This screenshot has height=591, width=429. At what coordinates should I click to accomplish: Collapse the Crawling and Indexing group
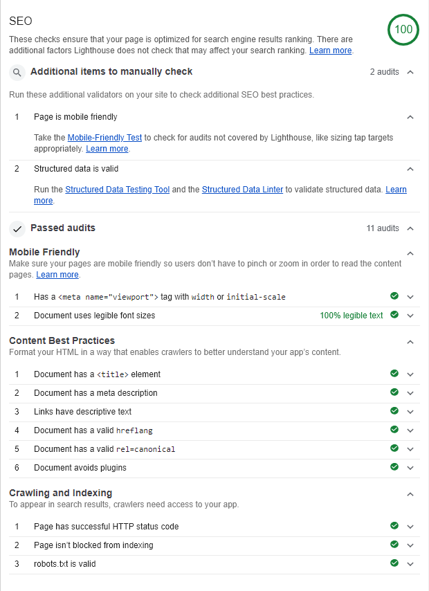410,494
